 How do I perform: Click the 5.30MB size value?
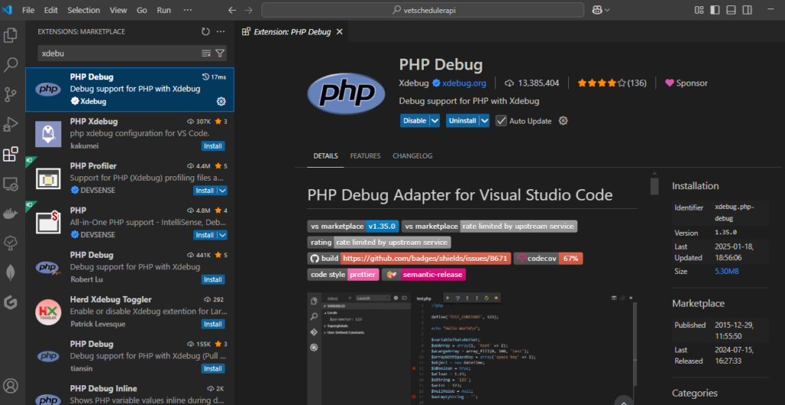click(x=727, y=272)
